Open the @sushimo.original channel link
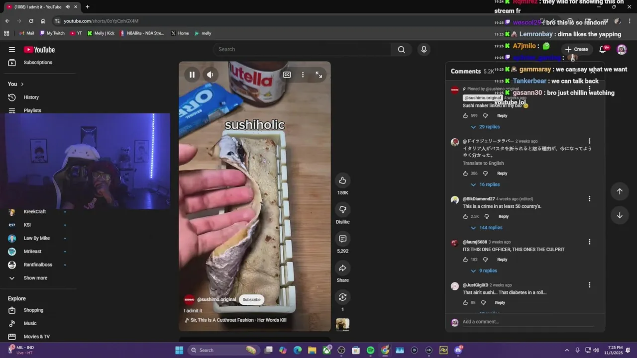Screen dimensions: 637x358 tap(216, 299)
